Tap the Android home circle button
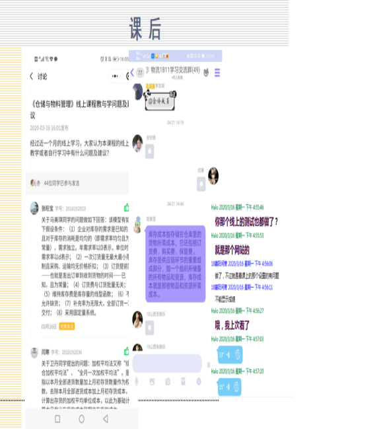The height and width of the screenshot is (429, 385). (81, 419)
